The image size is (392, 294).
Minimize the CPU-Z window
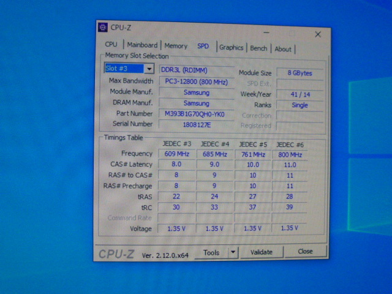tap(266, 32)
